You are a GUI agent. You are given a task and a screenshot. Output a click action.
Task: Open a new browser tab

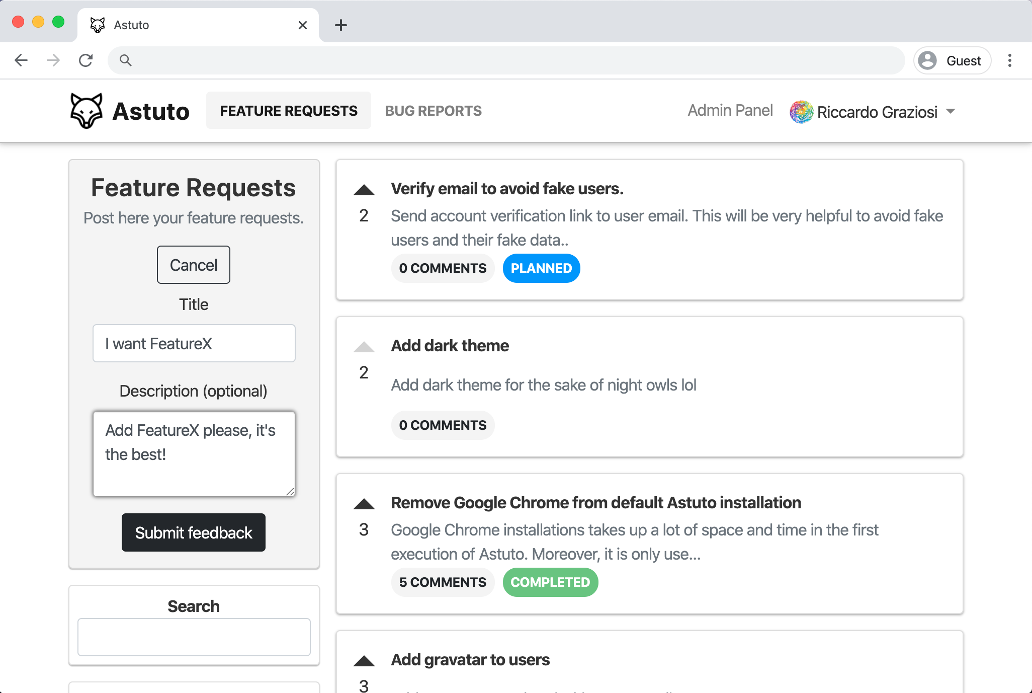341,25
